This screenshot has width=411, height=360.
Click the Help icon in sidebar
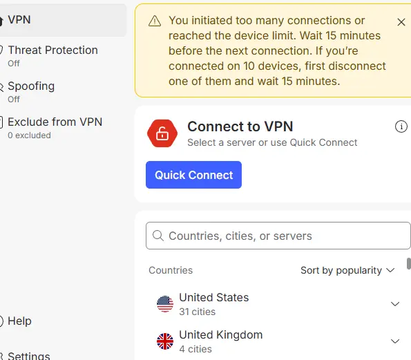point(1,321)
